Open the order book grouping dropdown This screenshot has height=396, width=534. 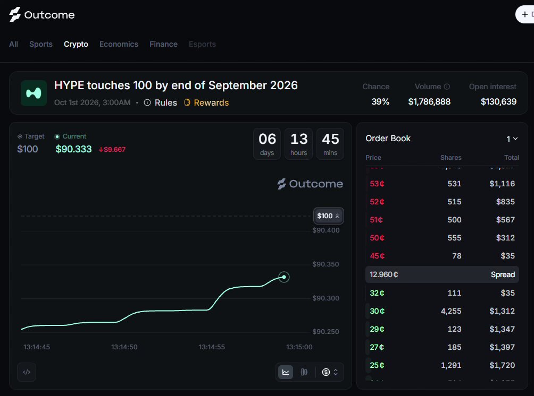click(512, 139)
